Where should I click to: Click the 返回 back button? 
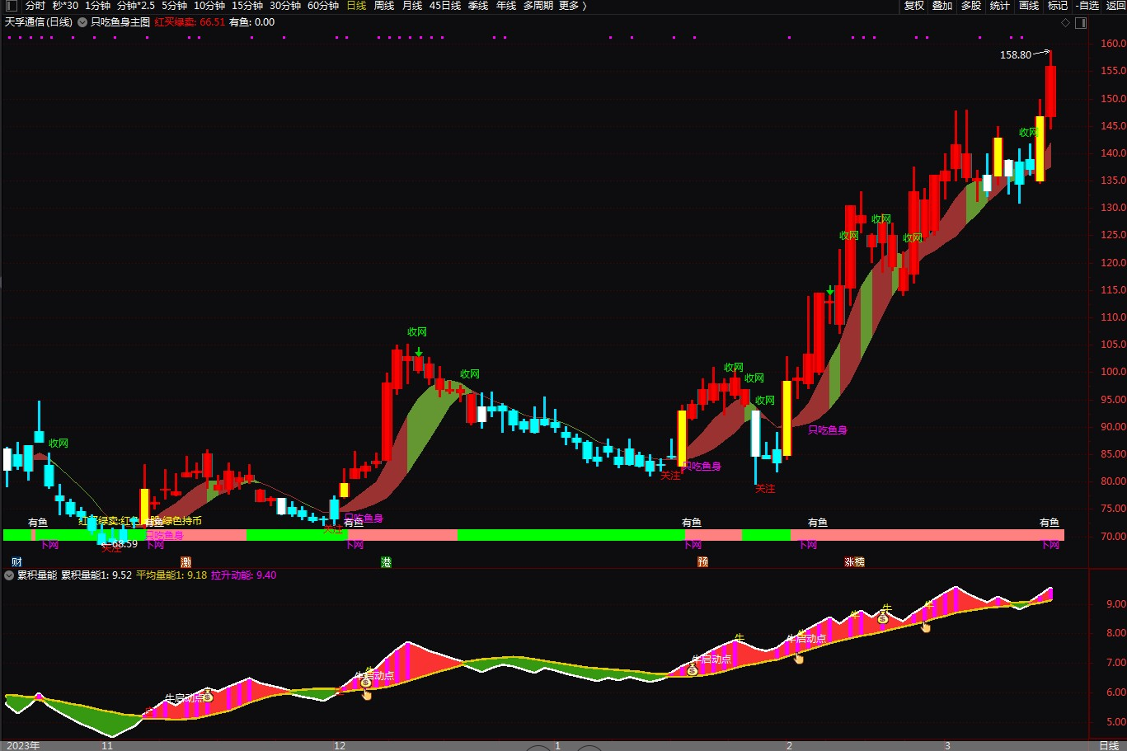click(x=1115, y=6)
